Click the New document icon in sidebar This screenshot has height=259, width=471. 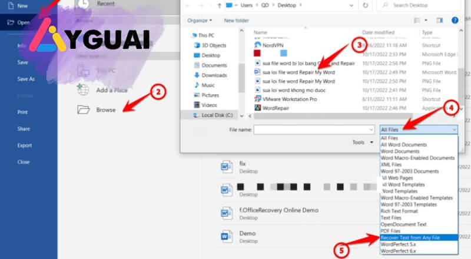11,6
